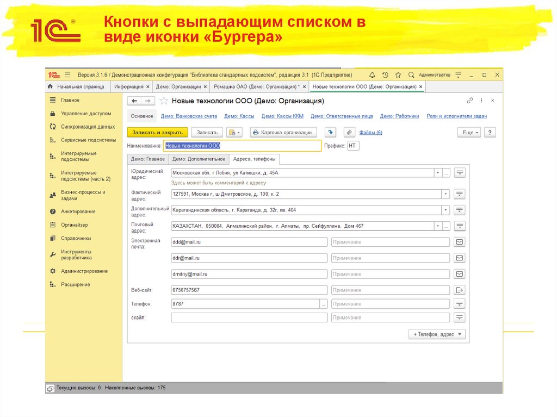Click the Наименование input field
The width and height of the screenshot is (557, 417).
[x=243, y=146]
